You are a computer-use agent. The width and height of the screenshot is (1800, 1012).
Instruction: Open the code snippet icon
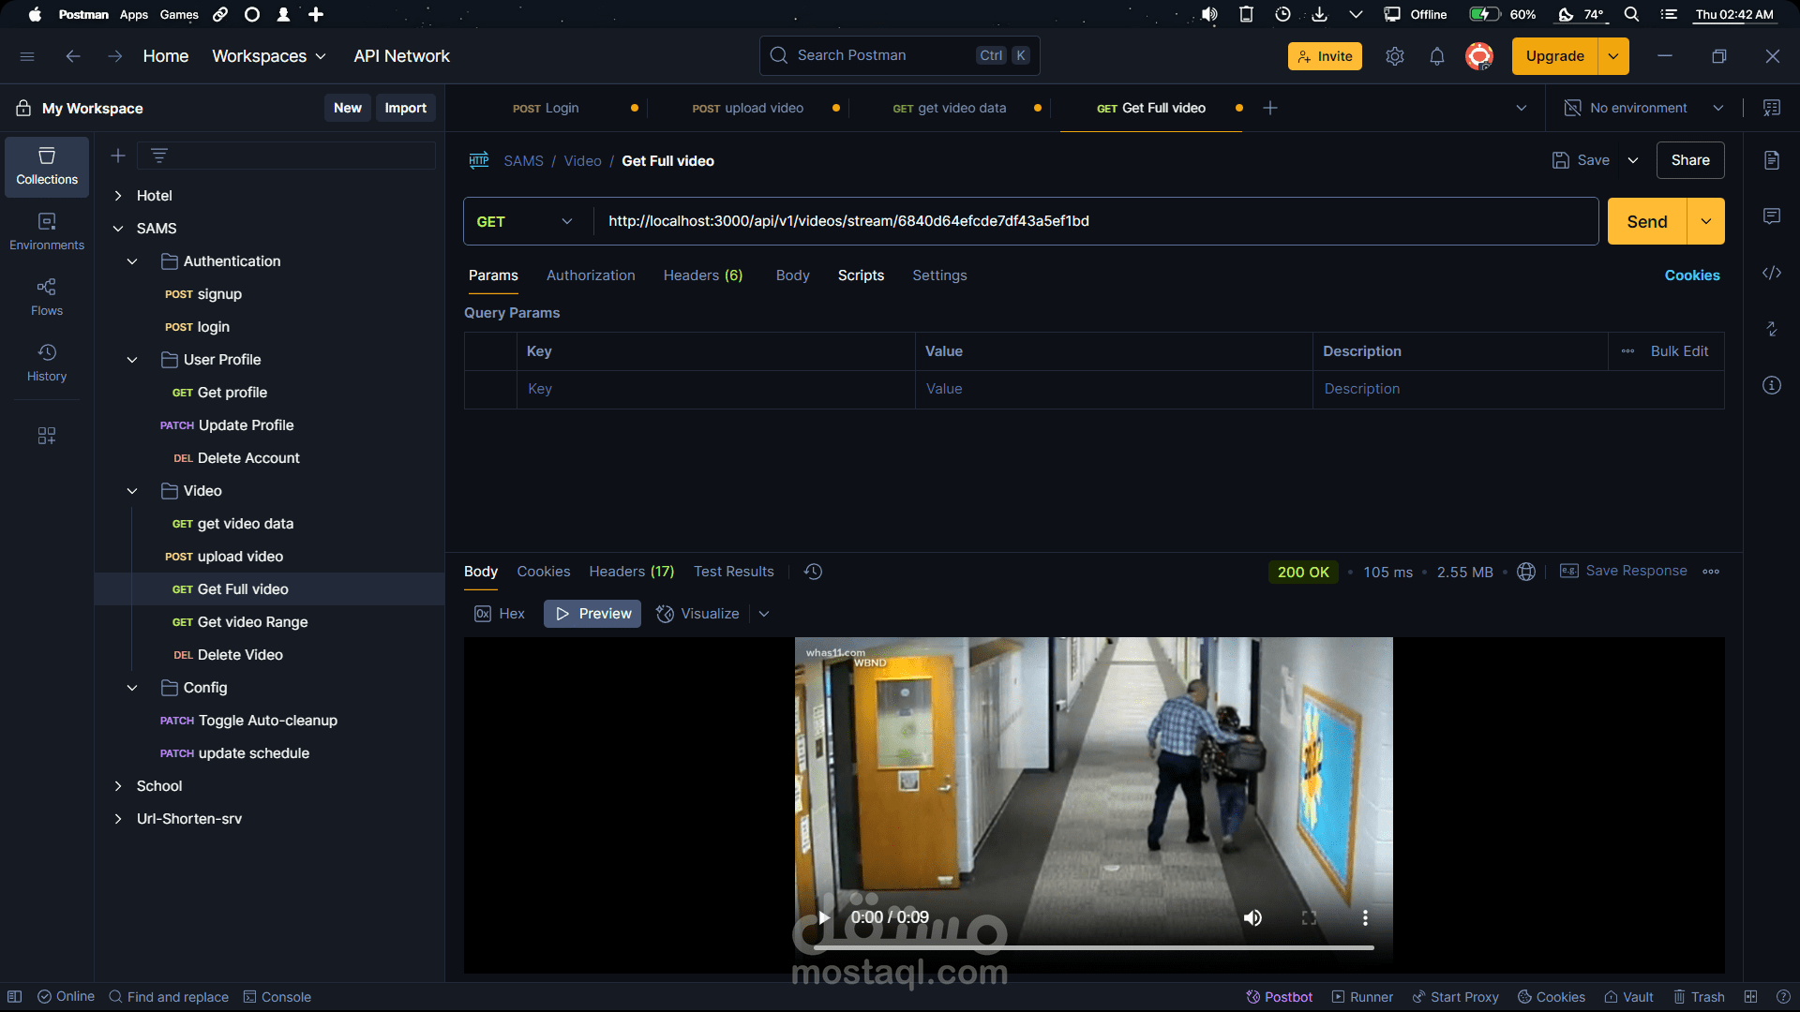[x=1772, y=273]
